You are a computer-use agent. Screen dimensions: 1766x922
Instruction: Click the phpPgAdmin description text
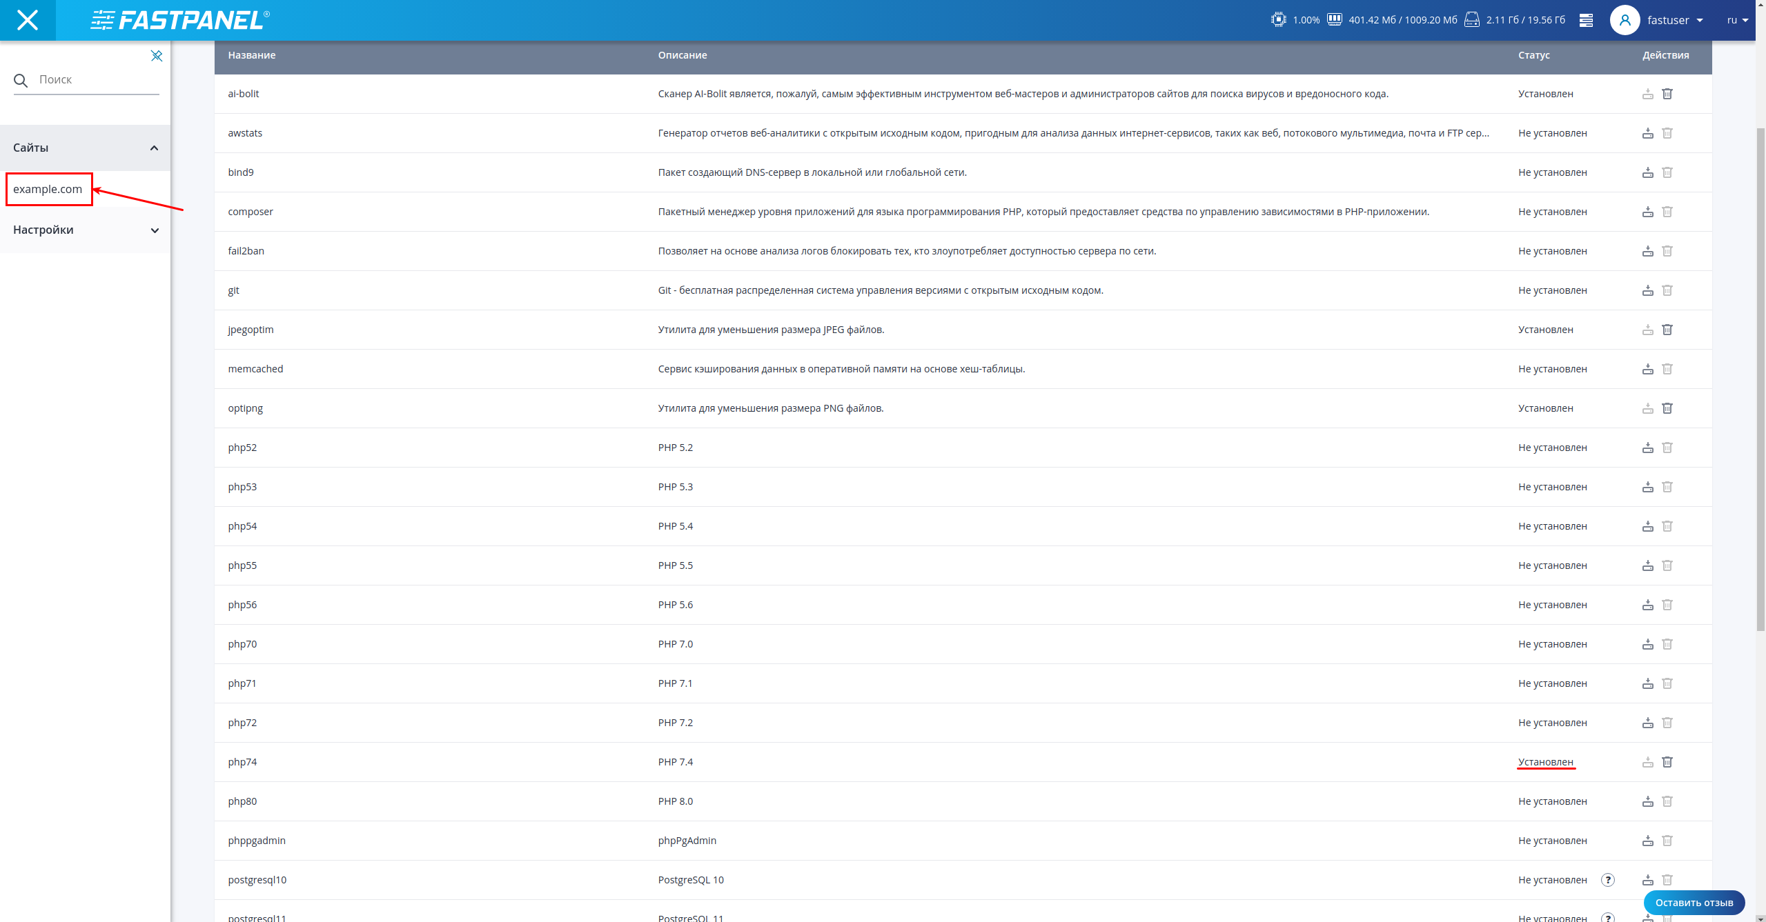pos(687,841)
